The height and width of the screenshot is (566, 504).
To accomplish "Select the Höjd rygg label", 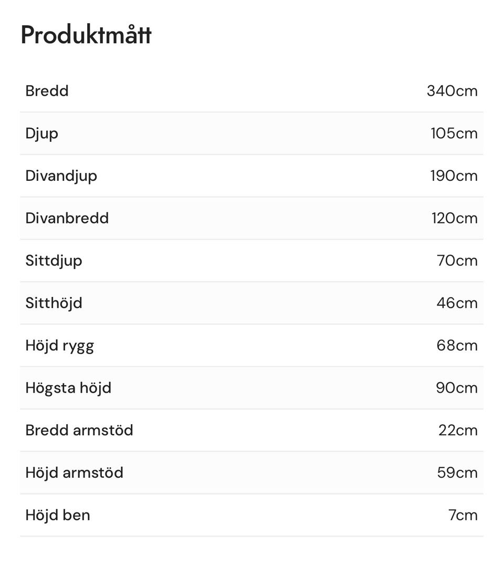I will coord(59,346).
